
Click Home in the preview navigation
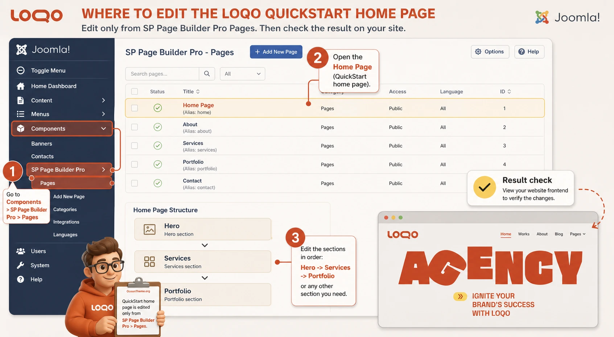point(506,234)
